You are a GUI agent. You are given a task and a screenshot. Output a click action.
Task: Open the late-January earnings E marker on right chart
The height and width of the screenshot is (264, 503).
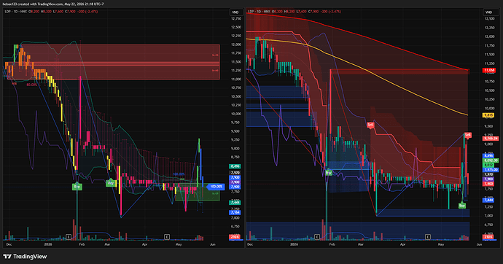coord(317,237)
